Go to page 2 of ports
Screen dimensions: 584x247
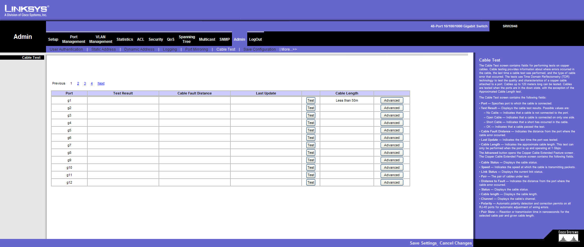pyautogui.click(x=78, y=83)
